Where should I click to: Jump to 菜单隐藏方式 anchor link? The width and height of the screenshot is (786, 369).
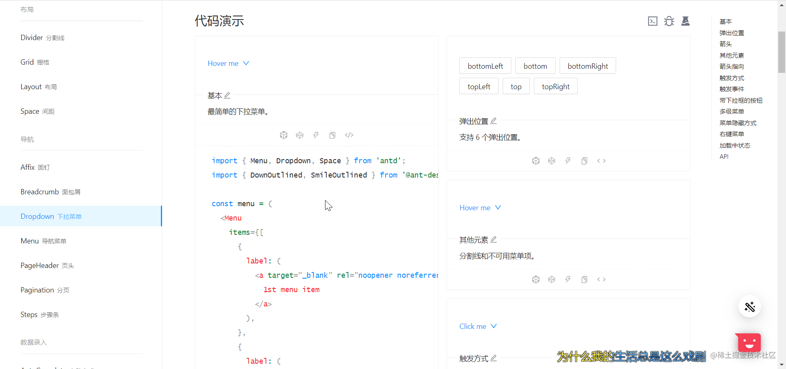tap(738, 123)
